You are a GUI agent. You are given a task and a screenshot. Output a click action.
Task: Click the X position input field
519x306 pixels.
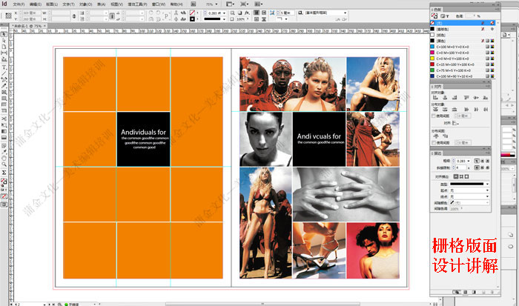[x=31, y=13]
